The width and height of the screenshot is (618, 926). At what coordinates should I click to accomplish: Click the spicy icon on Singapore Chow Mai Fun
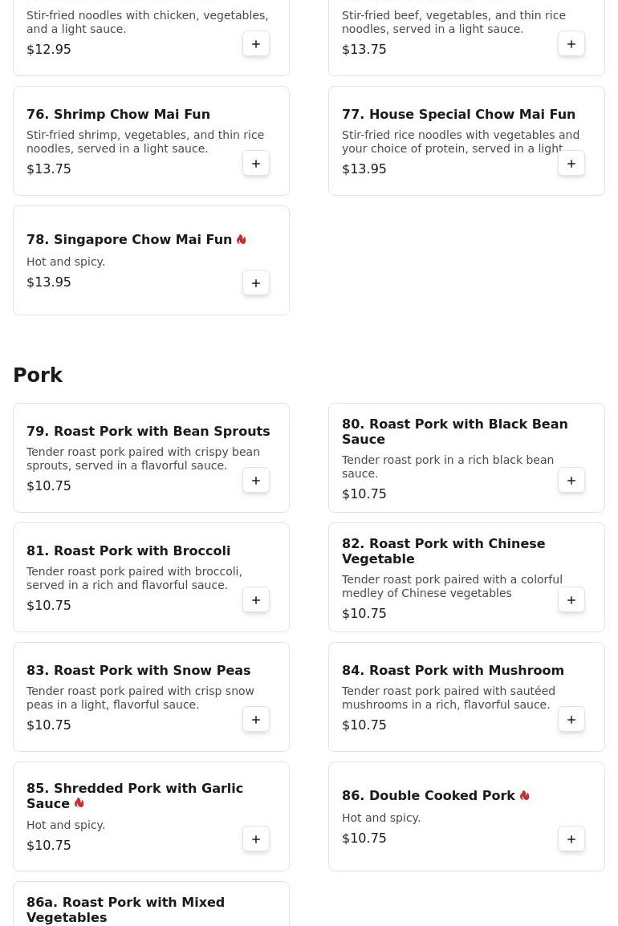click(241, 240)
